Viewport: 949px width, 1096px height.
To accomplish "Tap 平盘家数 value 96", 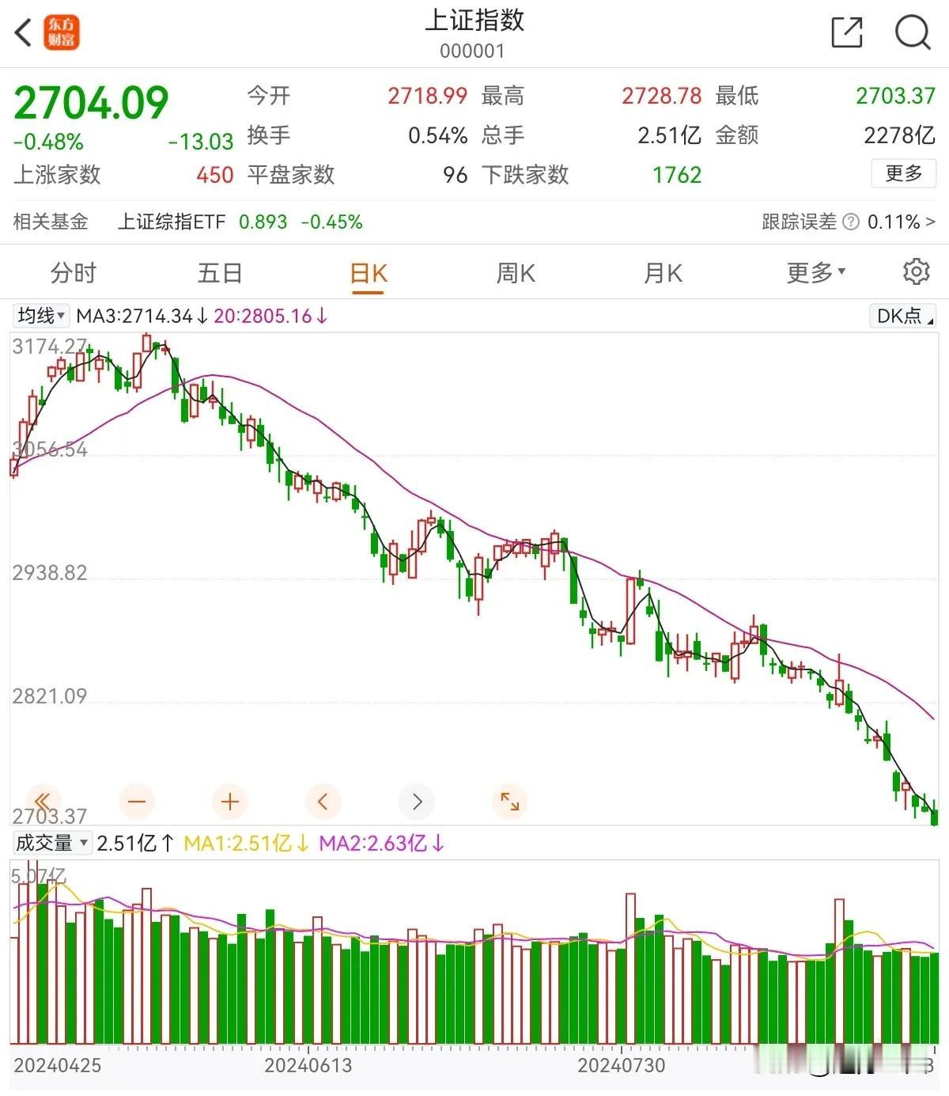I will [x=455, y=175].
